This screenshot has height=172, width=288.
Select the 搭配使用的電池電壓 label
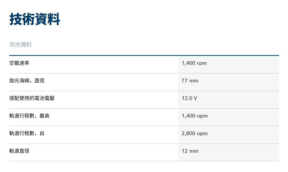32,98
